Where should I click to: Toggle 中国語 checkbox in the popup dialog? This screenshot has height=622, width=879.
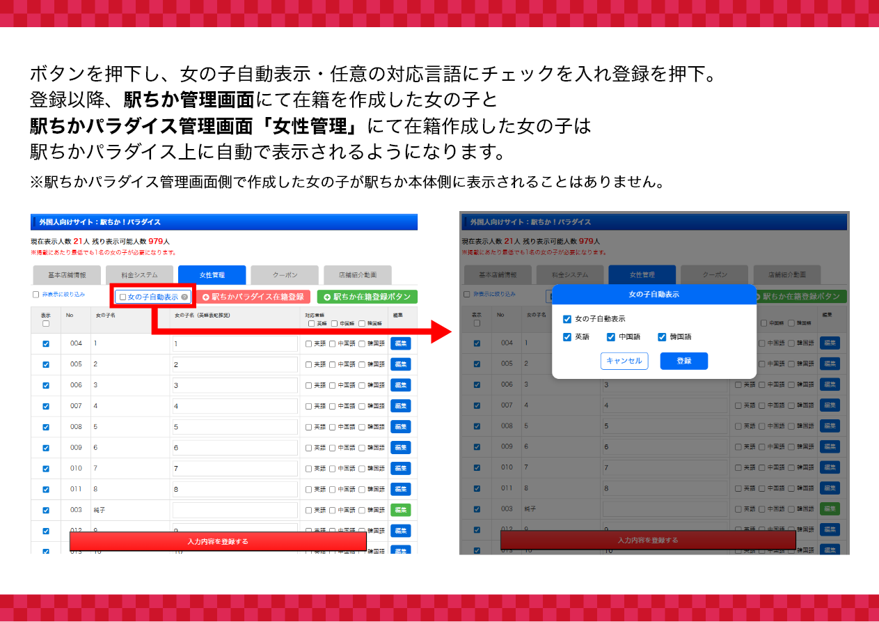[x=611, y=337]
